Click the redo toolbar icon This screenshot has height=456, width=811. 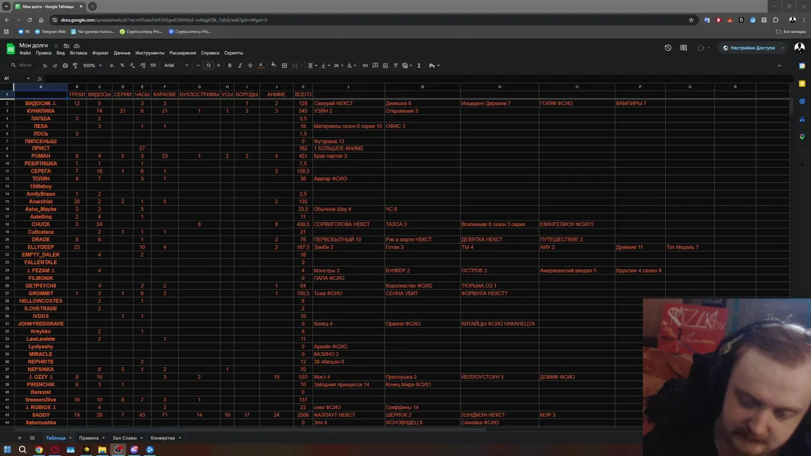tap(55, 65)
